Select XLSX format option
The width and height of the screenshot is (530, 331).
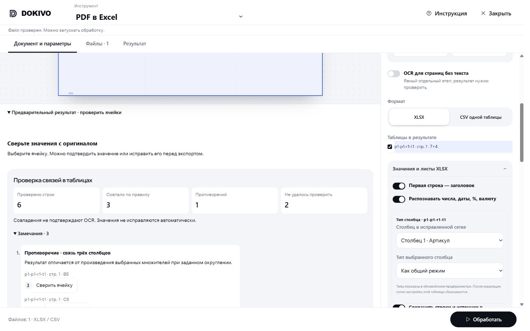point(419,117)
